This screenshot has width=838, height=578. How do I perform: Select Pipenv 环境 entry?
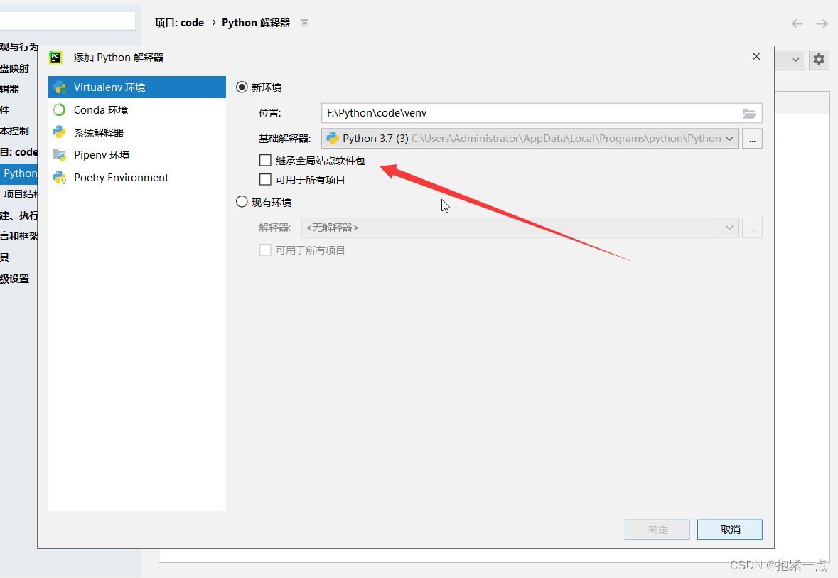coord(136,155)
